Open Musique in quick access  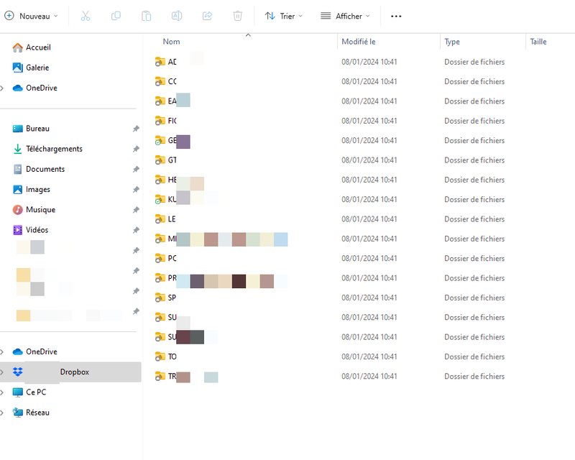[40, 210]
